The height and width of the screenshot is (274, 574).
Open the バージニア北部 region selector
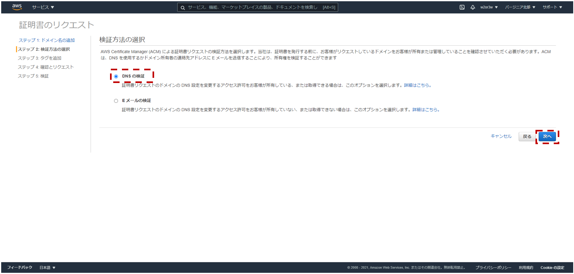coord(520,7)
